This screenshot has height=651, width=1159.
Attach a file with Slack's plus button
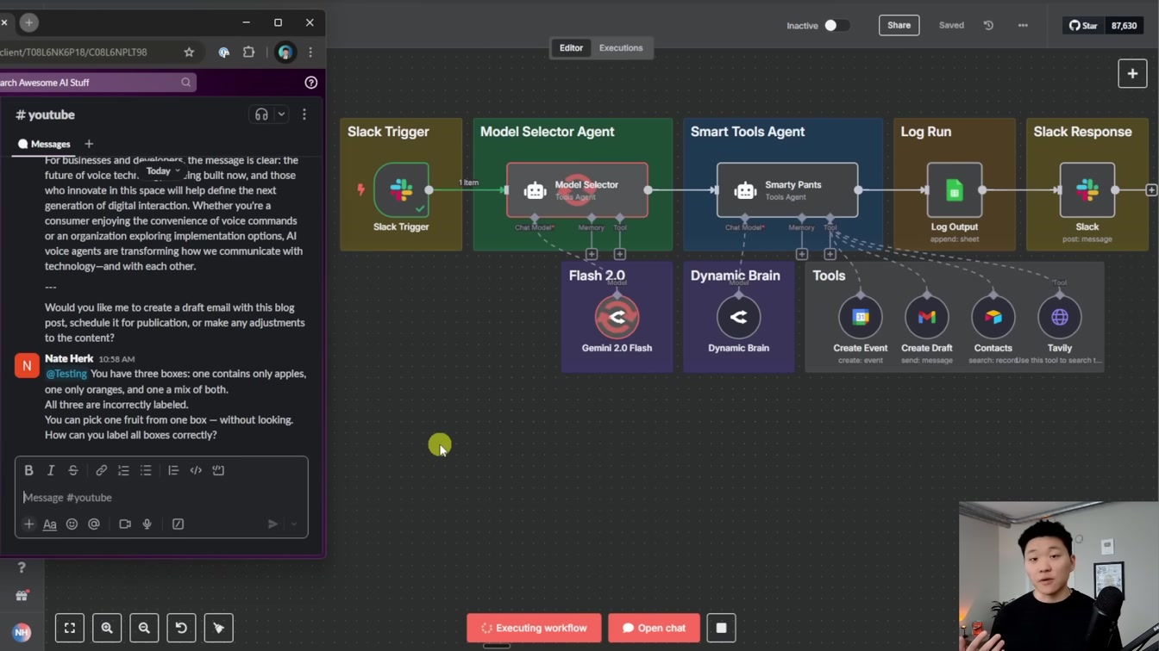28,524
